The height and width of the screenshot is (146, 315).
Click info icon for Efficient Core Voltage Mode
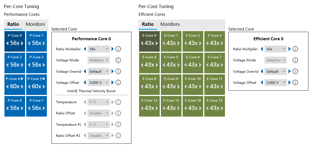(x=295, y=60)
